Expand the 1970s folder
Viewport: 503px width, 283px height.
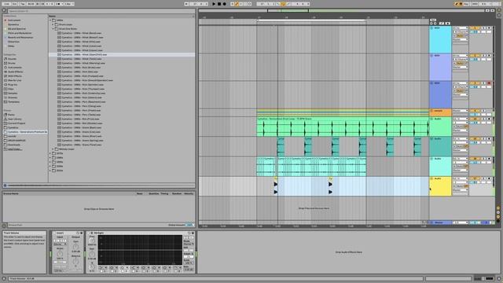[x=50, y=153]
